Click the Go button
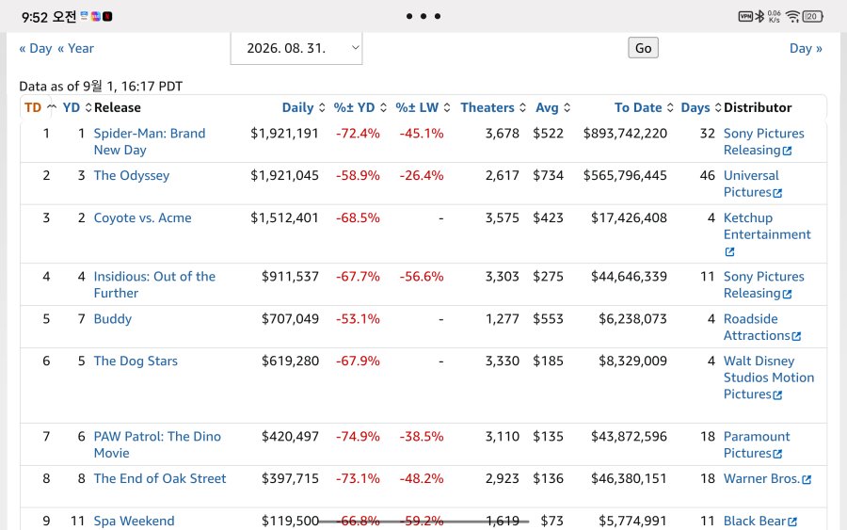Viewport: 847px width, 530px height. coord(643,48)
